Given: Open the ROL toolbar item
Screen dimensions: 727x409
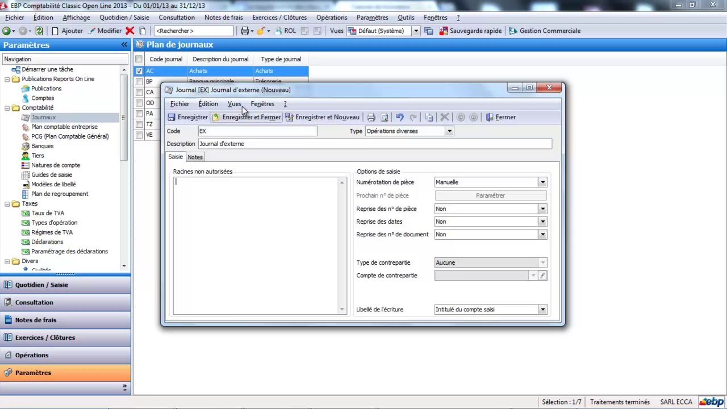Looking at the screenshot, I should (x=286, y=31).
